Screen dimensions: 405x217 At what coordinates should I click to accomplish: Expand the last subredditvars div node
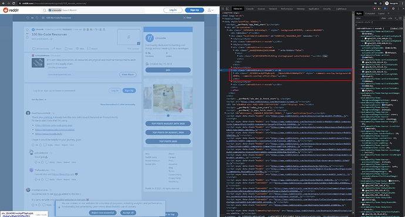point(231,84)
